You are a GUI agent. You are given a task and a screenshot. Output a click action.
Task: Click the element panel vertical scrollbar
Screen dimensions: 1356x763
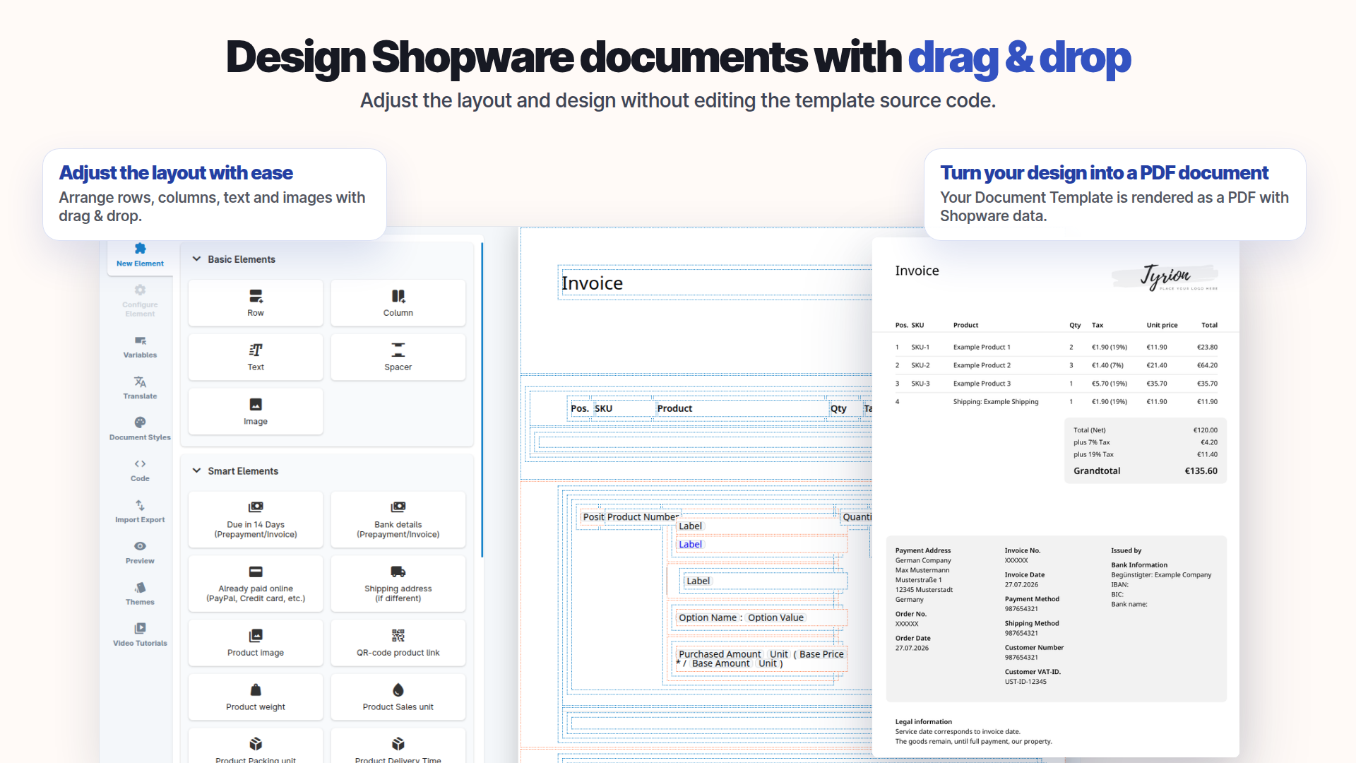pyautogui.click(x=482, y=399)
